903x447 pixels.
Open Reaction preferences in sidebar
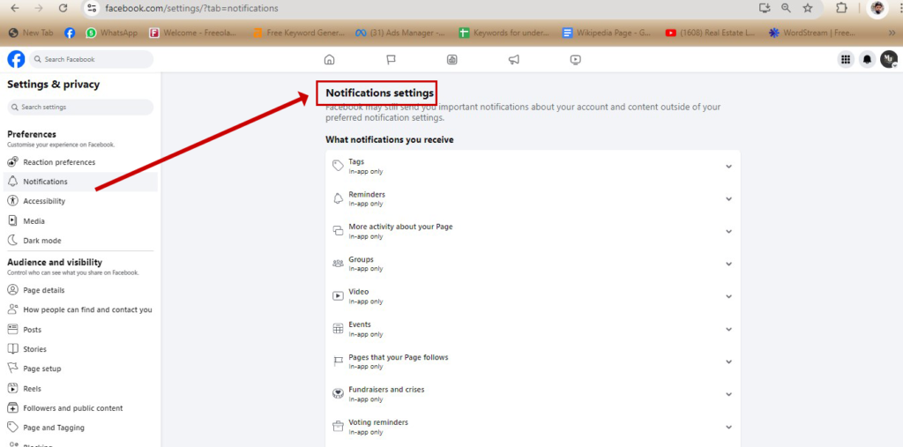pyautogui.click(x=80, y=162)
